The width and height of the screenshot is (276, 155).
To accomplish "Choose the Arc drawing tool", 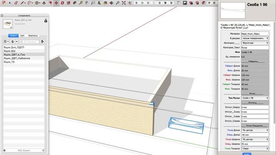I will point(29,3).
